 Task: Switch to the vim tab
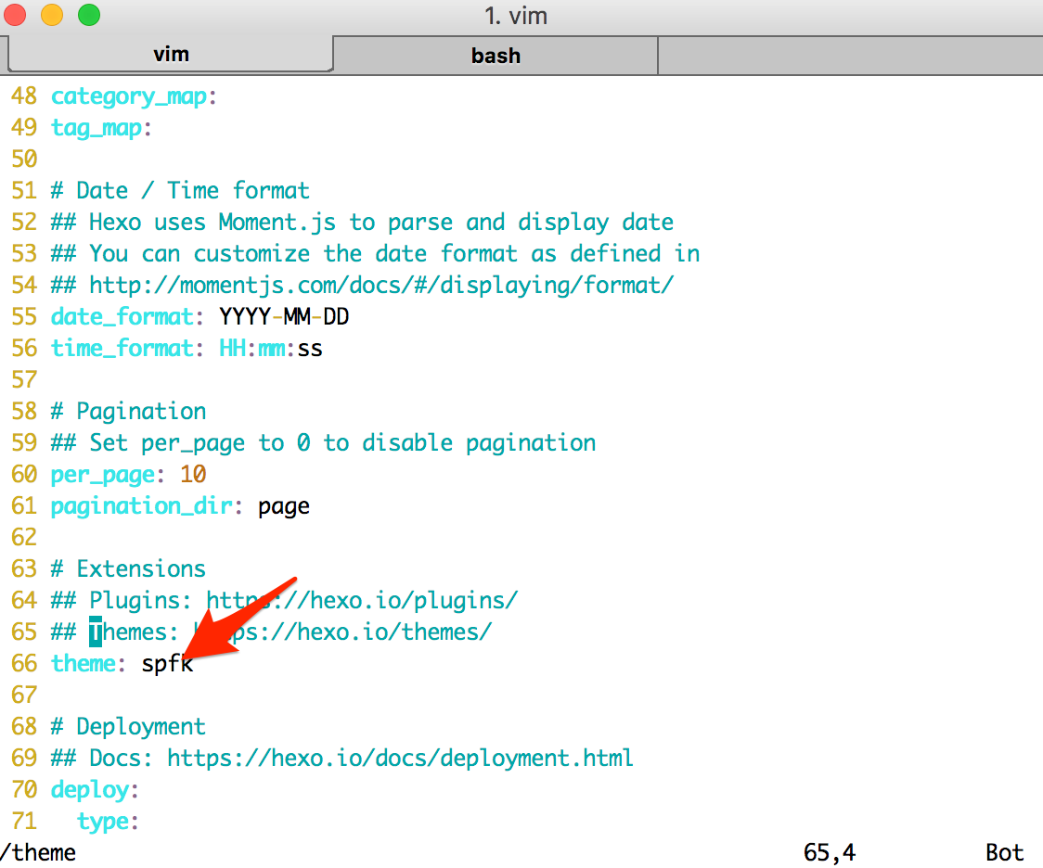[171, 55]
